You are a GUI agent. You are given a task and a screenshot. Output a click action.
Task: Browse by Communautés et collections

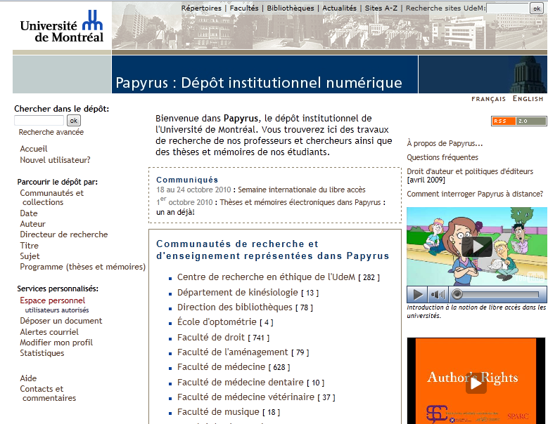pos(52,197)
